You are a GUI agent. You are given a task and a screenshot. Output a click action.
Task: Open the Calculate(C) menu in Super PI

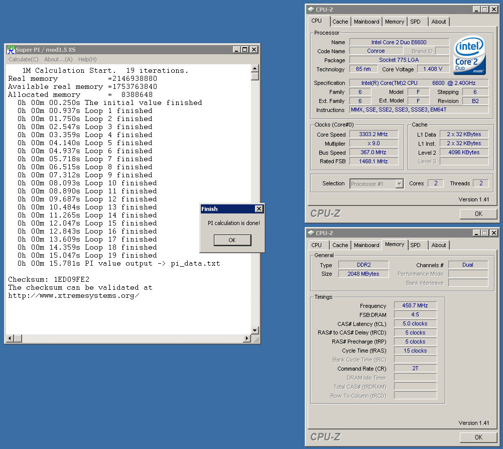(x=24, y=59)
